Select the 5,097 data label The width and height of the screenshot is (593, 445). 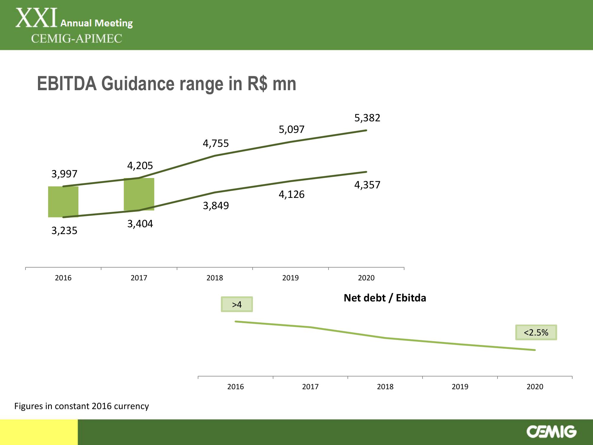[x=291, y=130]
